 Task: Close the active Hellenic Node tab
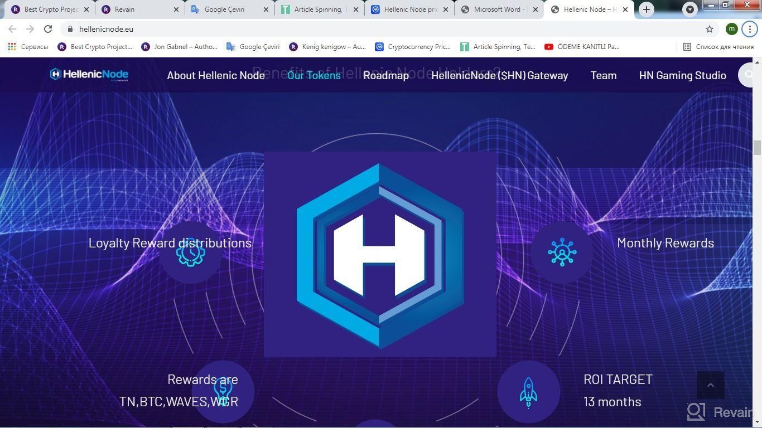(x=625, y=9)
